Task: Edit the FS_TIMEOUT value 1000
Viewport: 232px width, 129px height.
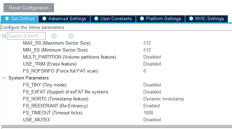Action: click(148, 113)
